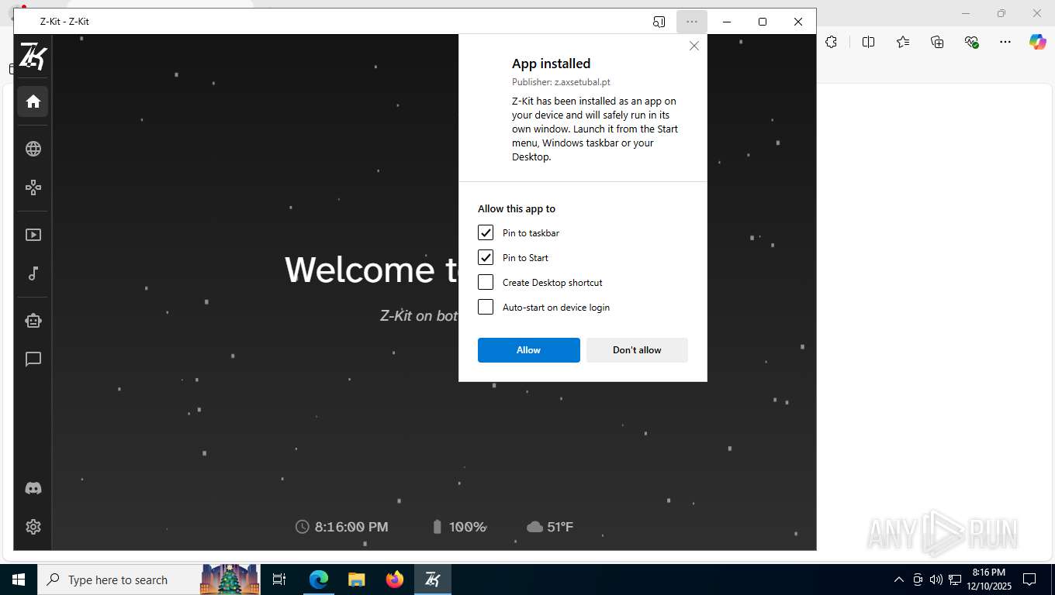The image size is (1055, 595).
Task: Click the 100% battery text
Action: [x=468, y=527]
